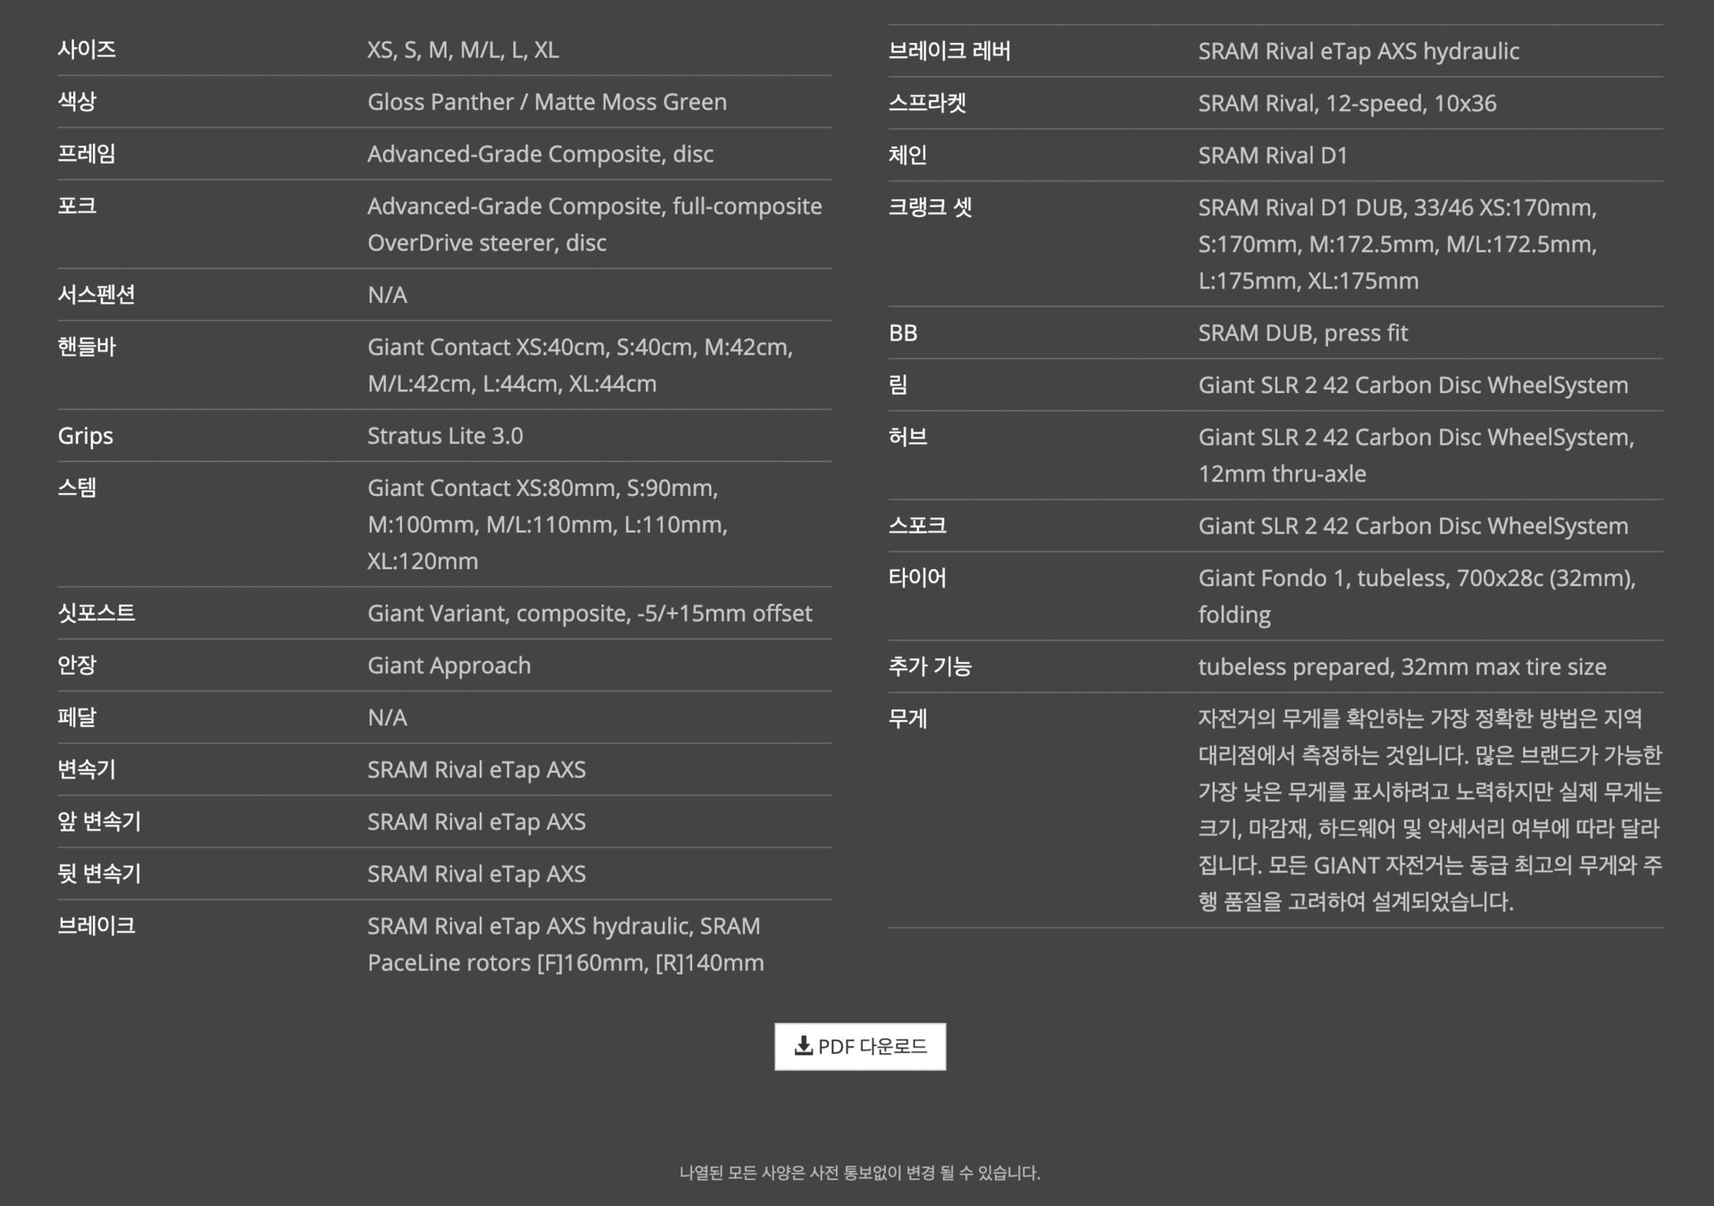Click the brake value with PaceLine rotors

click(x=565, y=944)
